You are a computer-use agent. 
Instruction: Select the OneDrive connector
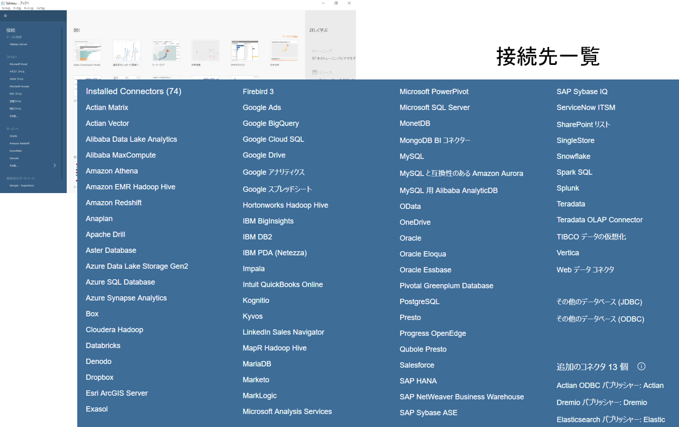coord(415,222)
